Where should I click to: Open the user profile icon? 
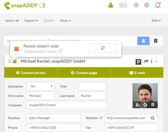click(x=111, y=5)
